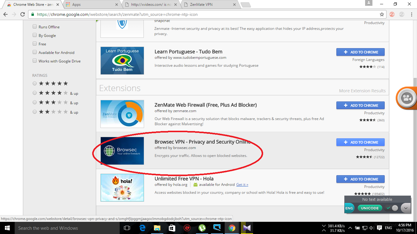This screenshot has width=417, height=234.
Task: Open the Hola extension thumbnail
Action: click(122, 188)
